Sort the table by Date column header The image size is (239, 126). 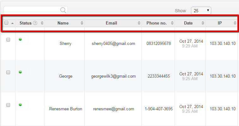tap(188, 23)
